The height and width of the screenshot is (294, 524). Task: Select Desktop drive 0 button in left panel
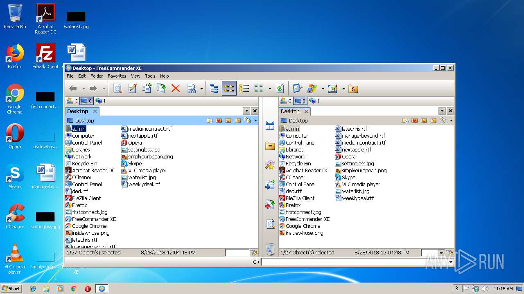(86, 101)
